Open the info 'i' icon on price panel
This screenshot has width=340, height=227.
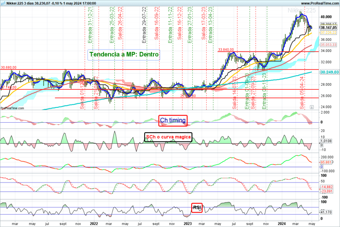click(x=311, y=107)
